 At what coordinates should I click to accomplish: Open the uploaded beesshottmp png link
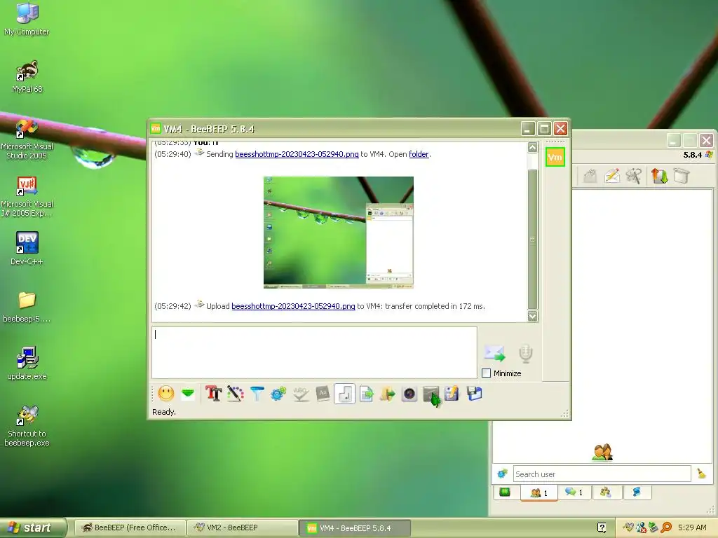pos(294,306)
